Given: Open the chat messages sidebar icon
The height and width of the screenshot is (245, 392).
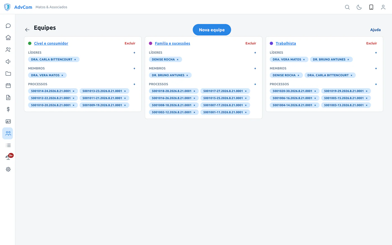Looking at the screenshot, I should pyautogui.click(x=8, y=26).
